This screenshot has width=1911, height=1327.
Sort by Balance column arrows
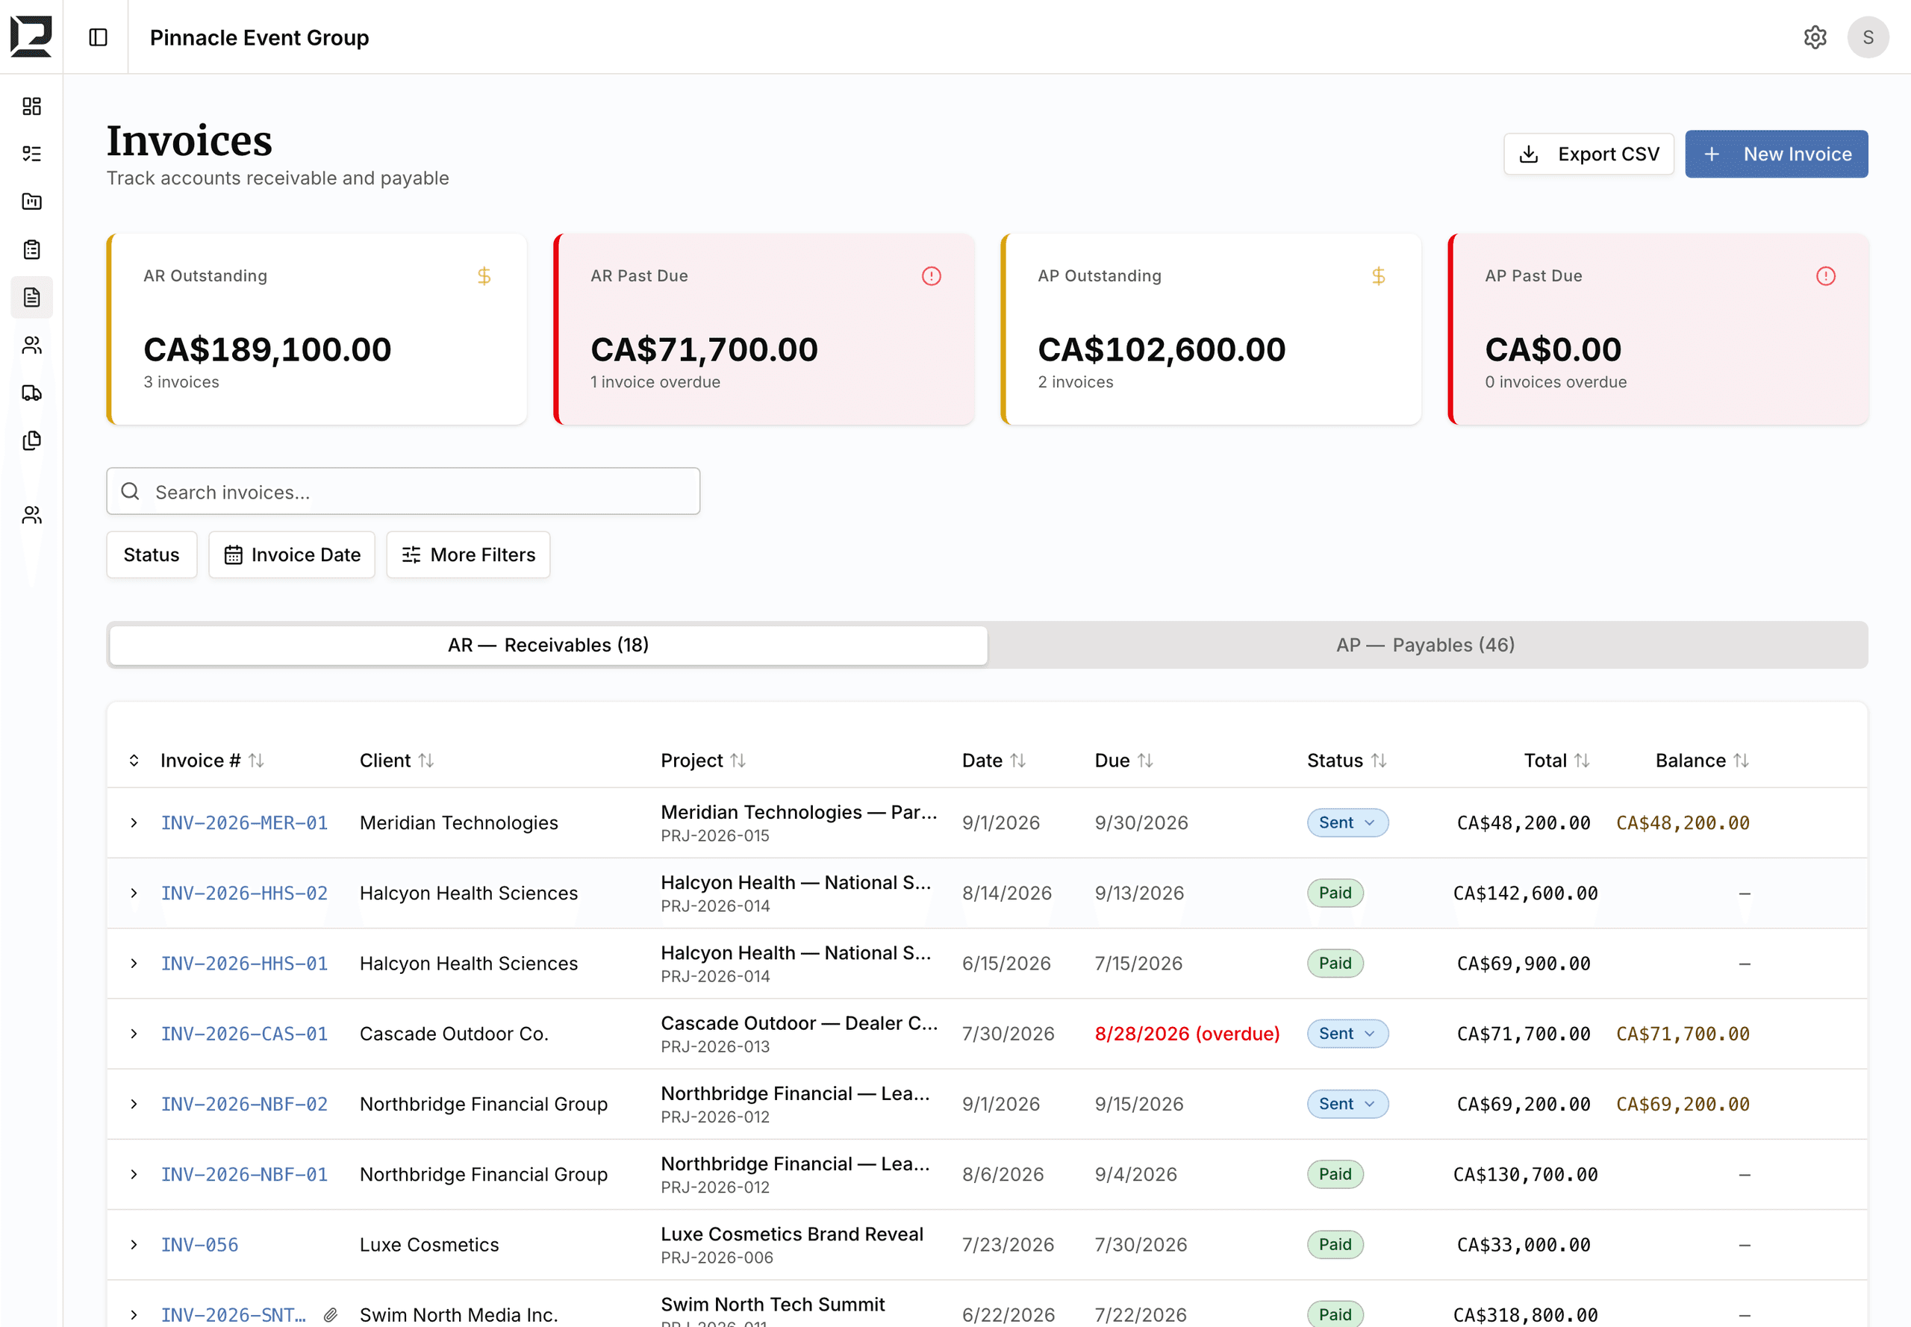click(1742, 761)
